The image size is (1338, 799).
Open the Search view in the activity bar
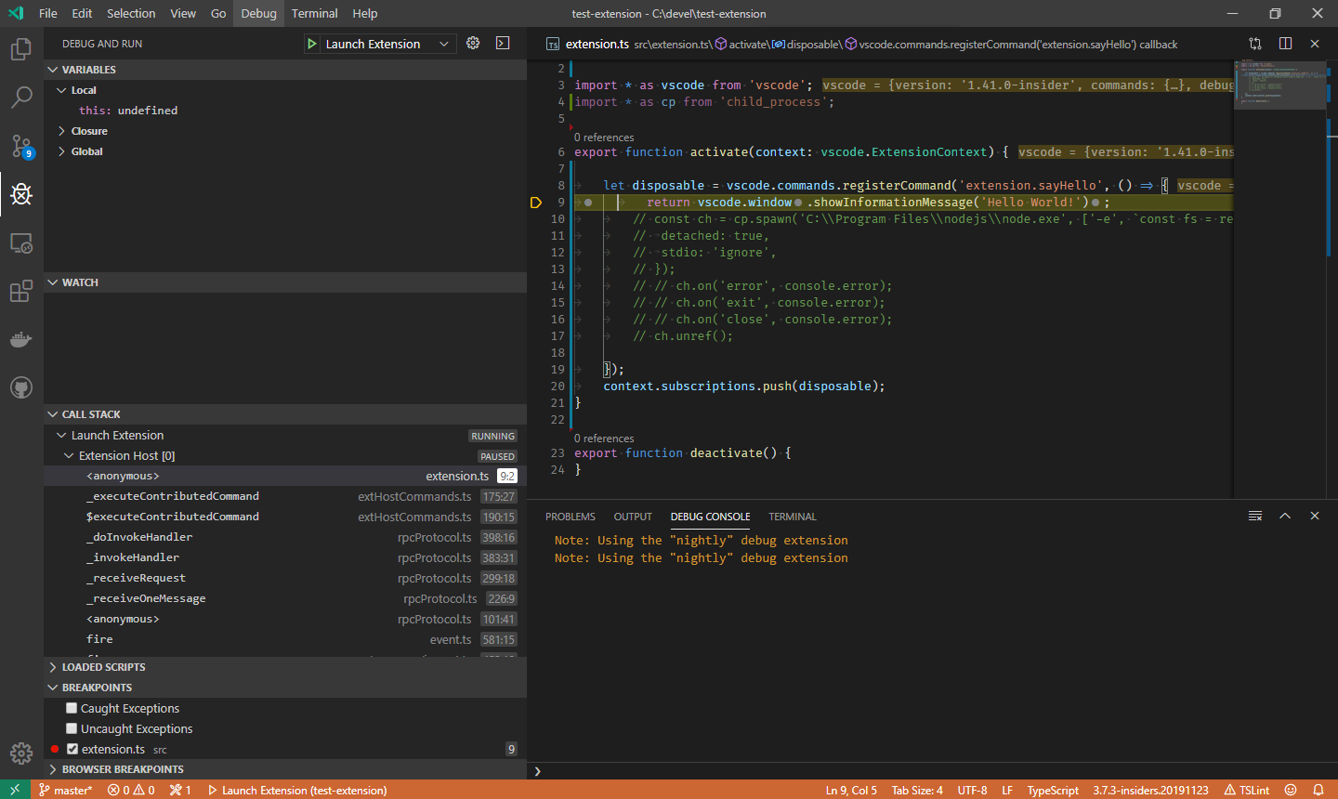[x=20, y=98]
